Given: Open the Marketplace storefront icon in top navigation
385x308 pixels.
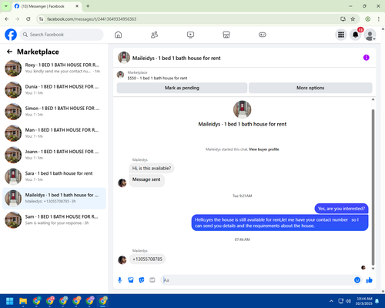Looking at the screenshot, I should pos(226,35).
